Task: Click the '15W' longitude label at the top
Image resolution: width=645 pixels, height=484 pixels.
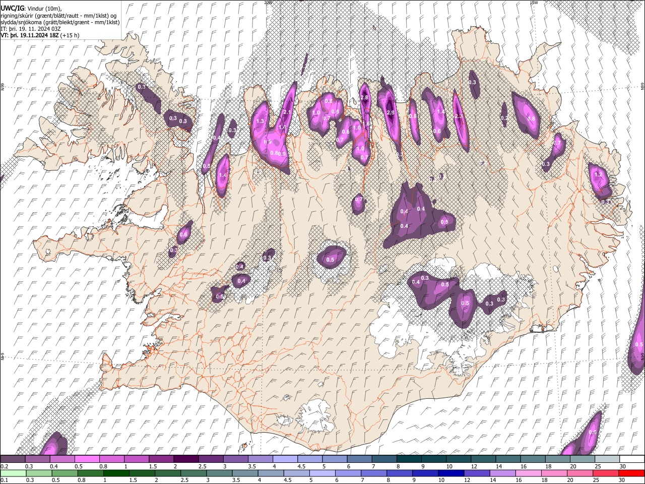Action: coord(533,2)
